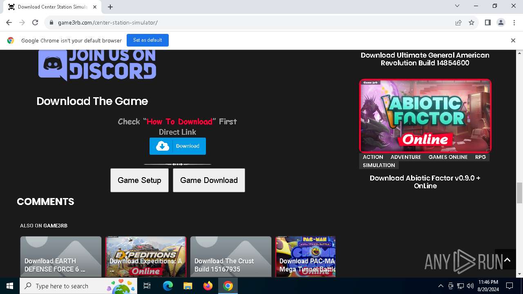
Task: Open the Download Expeditions card
Action: [146, 257]
